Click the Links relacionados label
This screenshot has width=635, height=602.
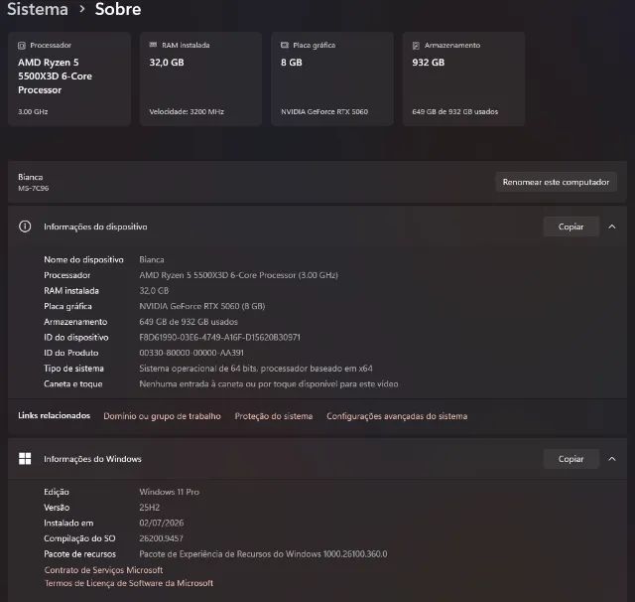[55, 415]
